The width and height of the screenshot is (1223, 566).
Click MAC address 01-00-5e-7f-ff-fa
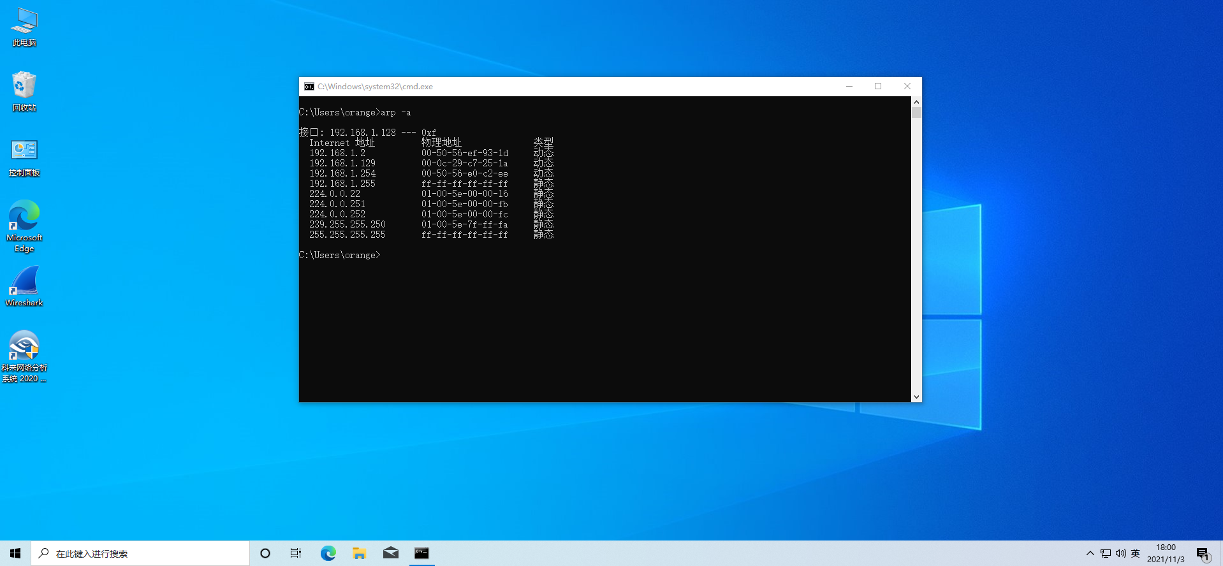click(x=465, y=224)
